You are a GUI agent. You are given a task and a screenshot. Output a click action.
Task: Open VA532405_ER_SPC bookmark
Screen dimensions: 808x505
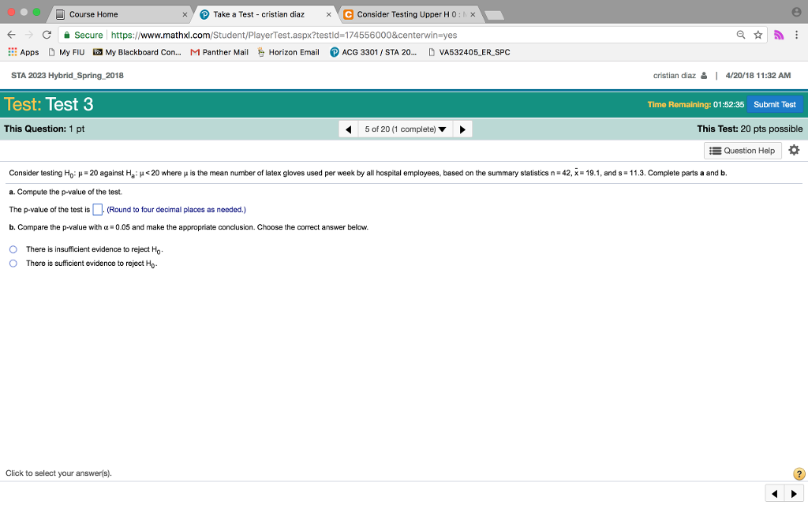(x=469, y=52)
